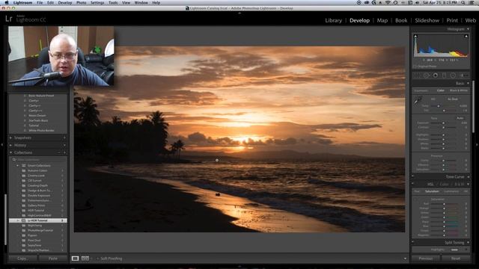Image resolution: width=479 pixels, height=269 pixels.
Task: Toggle the highlight clipping indicator in histogram
Action: pos(466,37)
